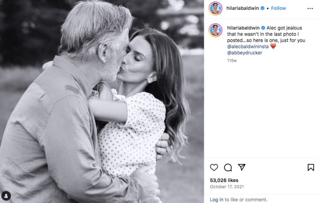
Task: Click the verified badge in the caption
Action: (263, 28)
